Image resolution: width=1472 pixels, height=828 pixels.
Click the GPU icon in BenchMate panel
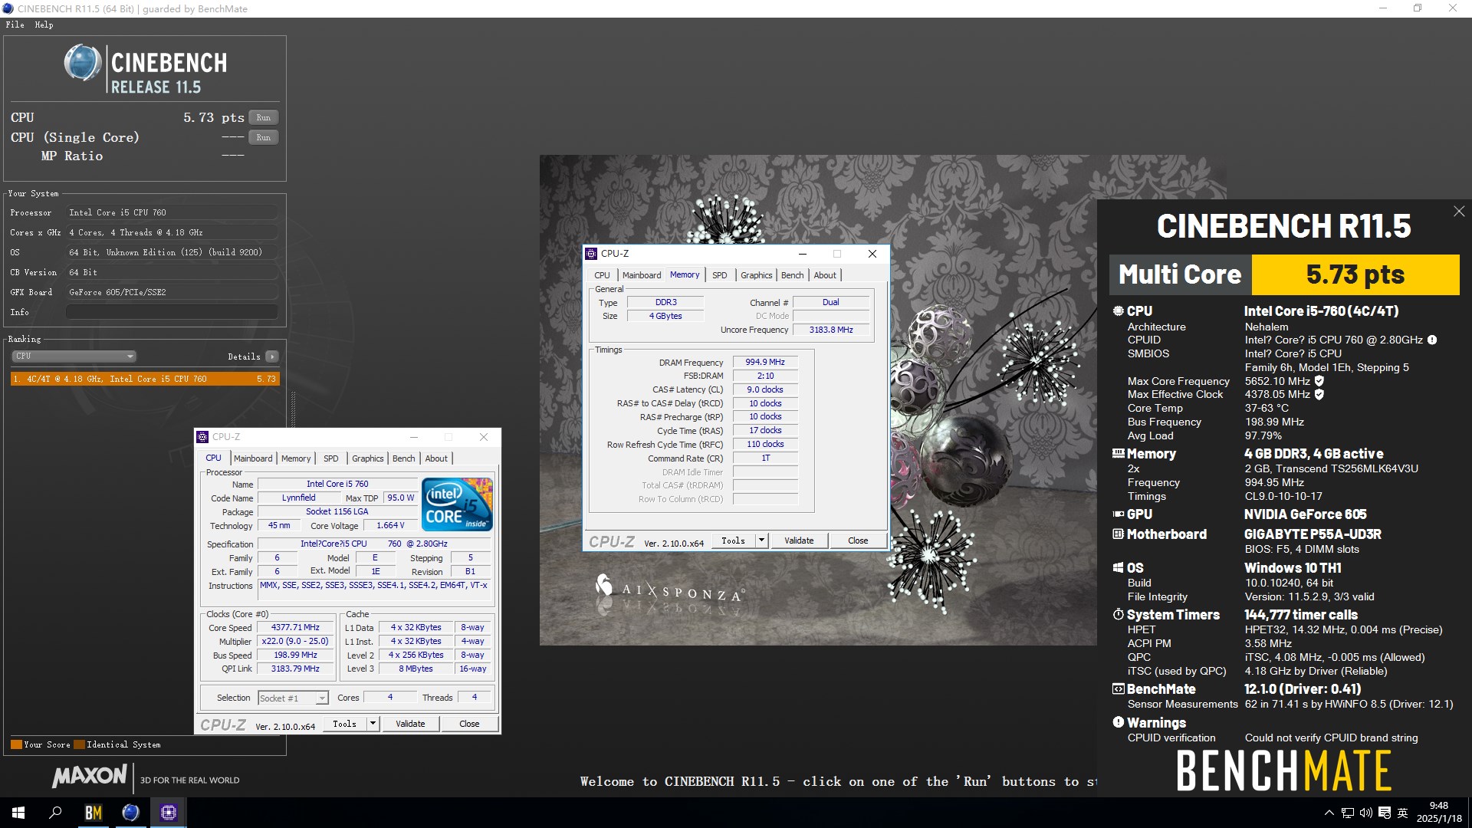(x=1119, y=514)
